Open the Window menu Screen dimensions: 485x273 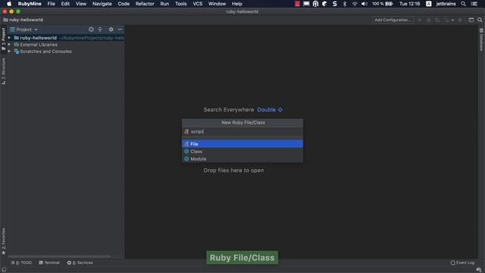(217, 4)
